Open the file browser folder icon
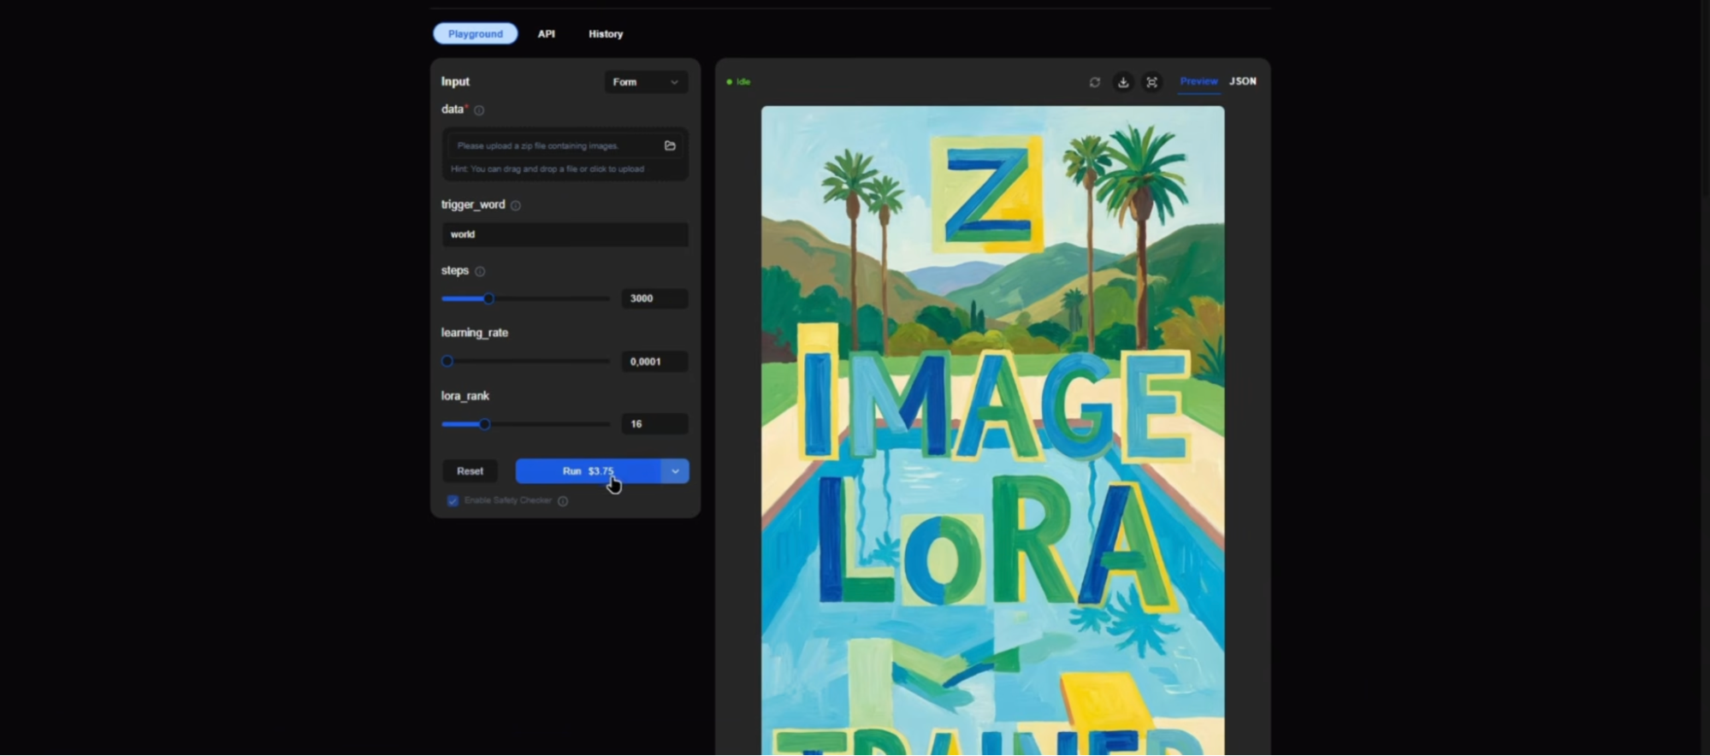The height and width of the screenshot is (756, 1710). coord(670,145)
